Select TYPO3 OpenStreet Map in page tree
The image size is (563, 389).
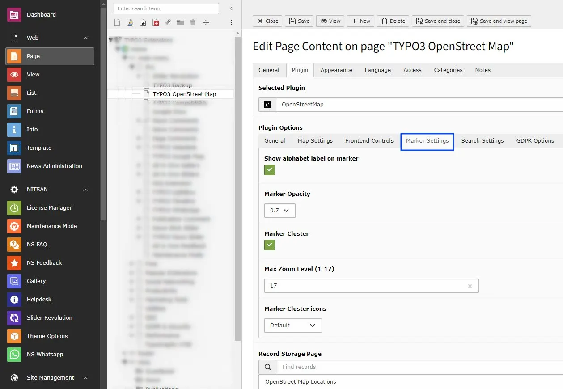[184, 94]
